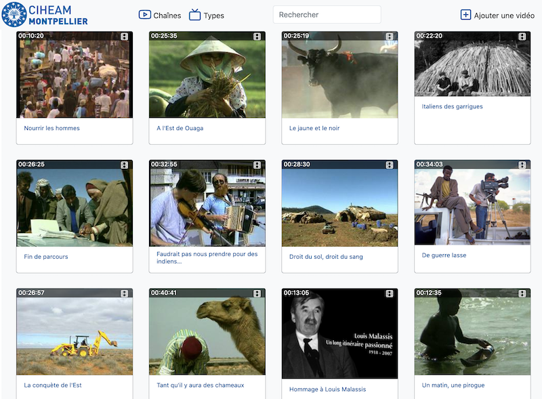Click the 00:26:25 duration label
The width and height of the screenshot is (542, 399).
coord(31,164)
